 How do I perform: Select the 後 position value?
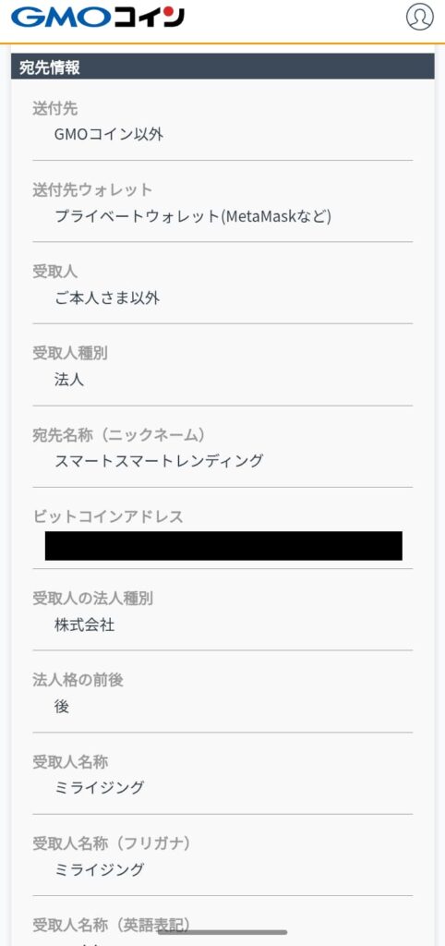click(62, 707)
